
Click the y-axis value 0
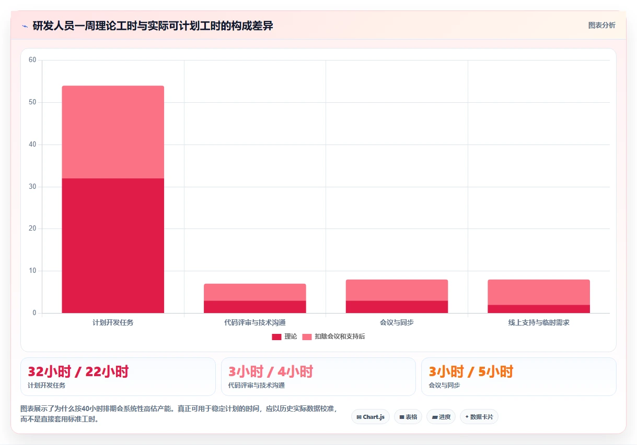(x=34, y=313)
